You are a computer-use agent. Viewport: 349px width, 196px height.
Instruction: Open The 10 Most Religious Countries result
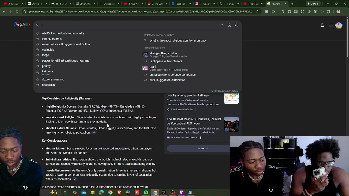[x=194, y=121]
